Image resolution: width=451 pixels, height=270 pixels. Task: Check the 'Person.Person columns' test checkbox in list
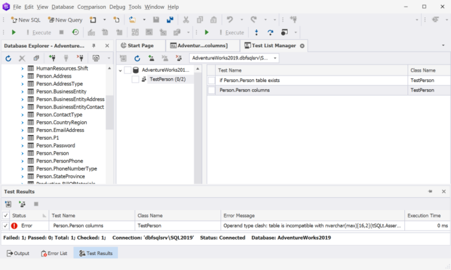click(211, 90)
